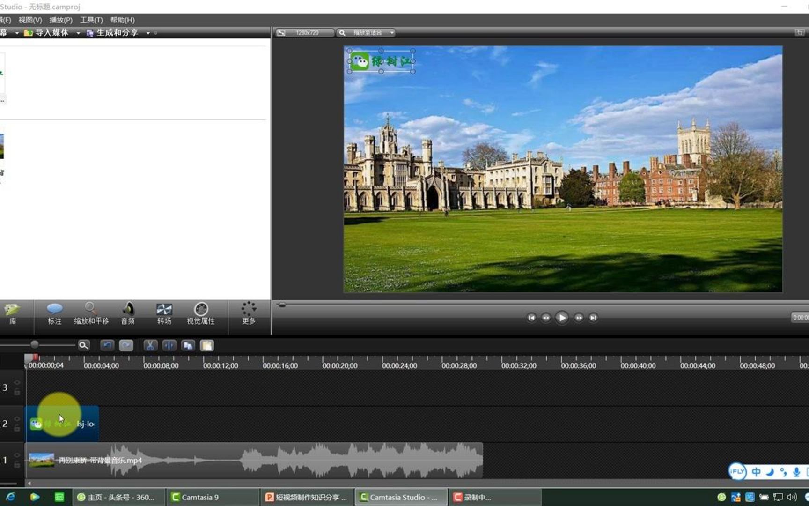Select the logo overlay in preview canvas
Screen dimensions: 809x506
[381, 61]
